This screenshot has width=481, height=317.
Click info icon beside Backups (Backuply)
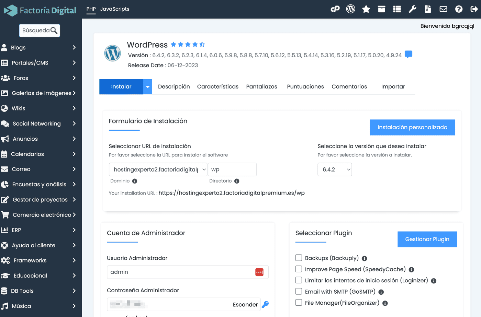365,258
